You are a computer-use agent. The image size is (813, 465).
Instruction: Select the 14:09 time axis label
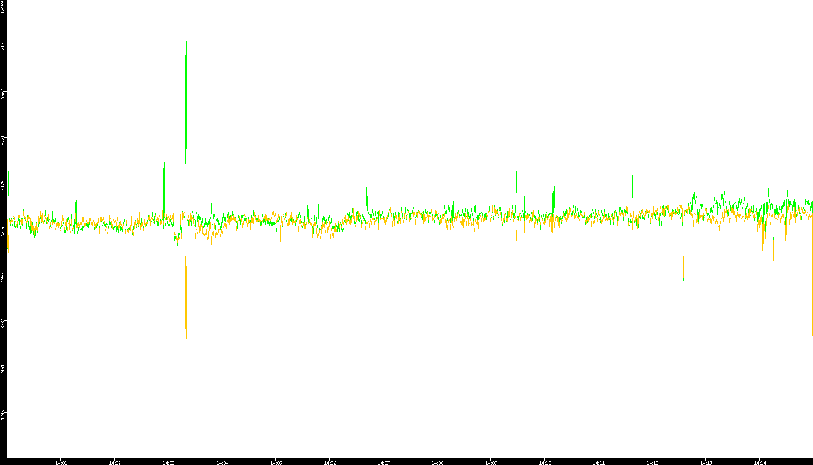491,462
